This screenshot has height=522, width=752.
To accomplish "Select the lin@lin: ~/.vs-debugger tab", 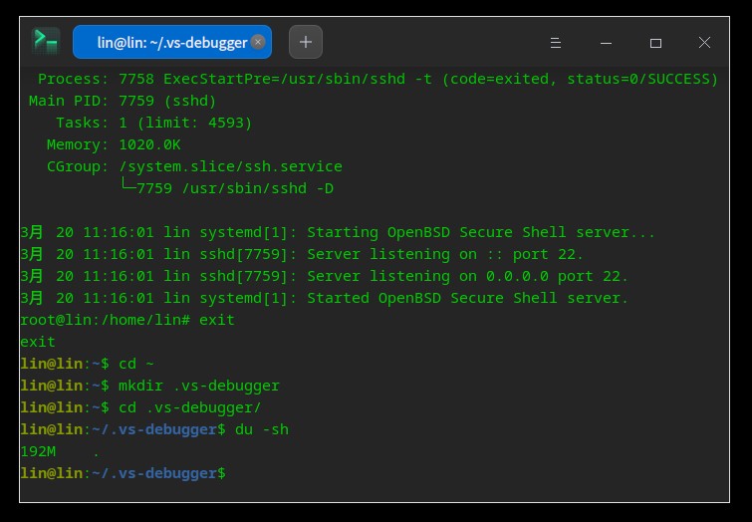I will [x=172, y=42].
